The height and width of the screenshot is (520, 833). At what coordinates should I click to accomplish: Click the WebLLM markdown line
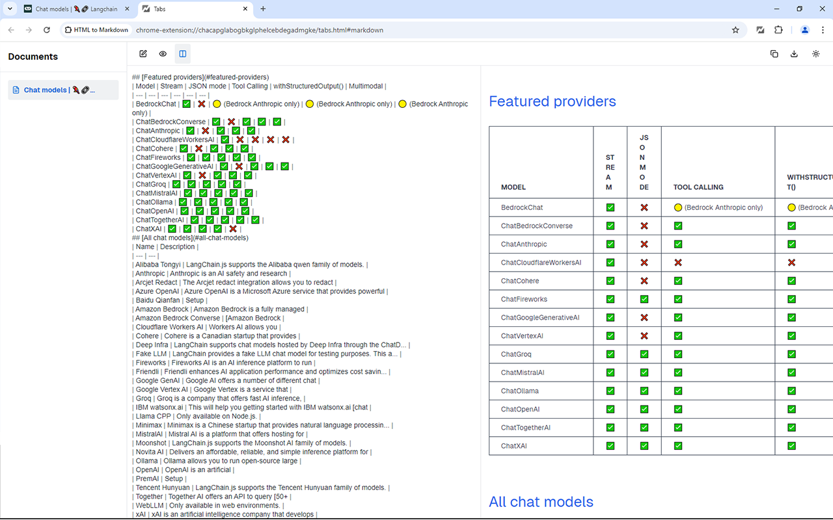coord(208,506)
